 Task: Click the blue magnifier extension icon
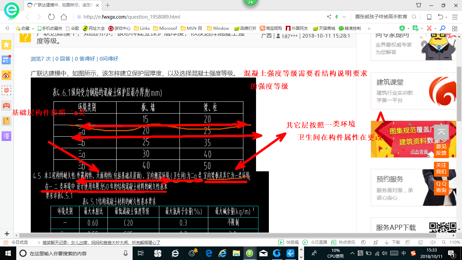tap(442, 28)
